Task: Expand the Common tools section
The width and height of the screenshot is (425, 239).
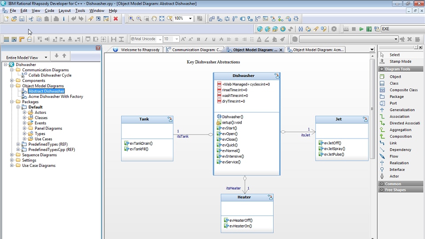Action: [382, 184]
